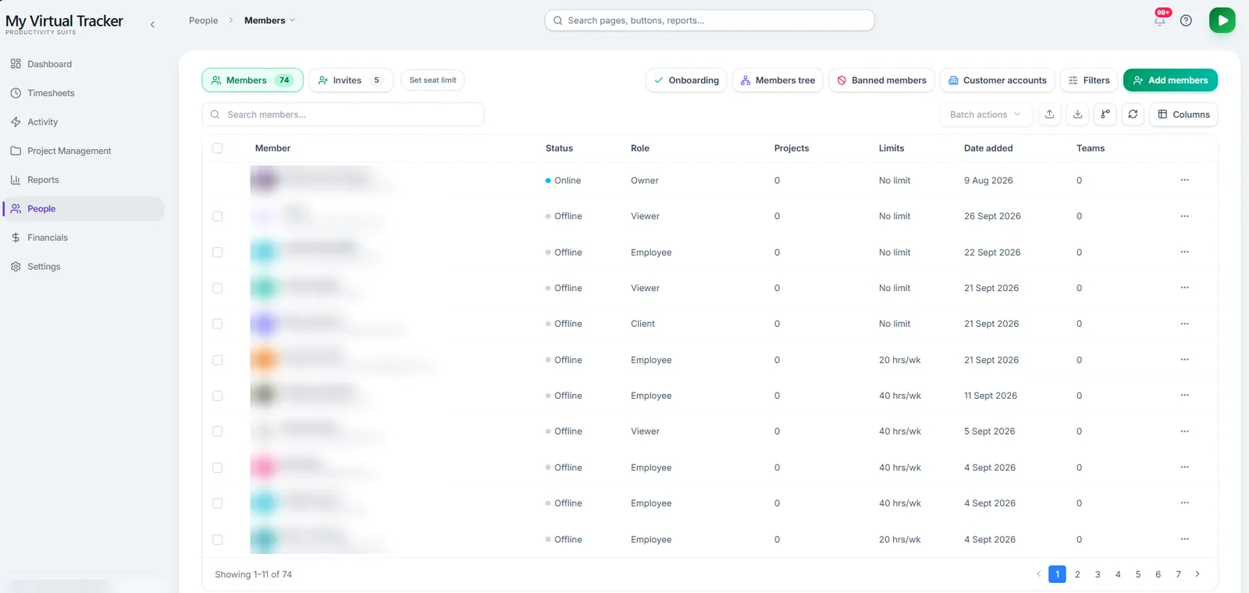Go to Activity section

83,122
